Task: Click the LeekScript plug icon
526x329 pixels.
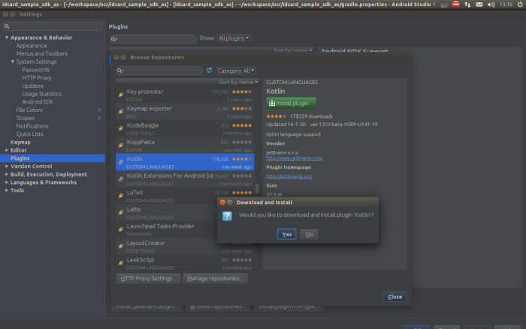Action: click(121, 263)
